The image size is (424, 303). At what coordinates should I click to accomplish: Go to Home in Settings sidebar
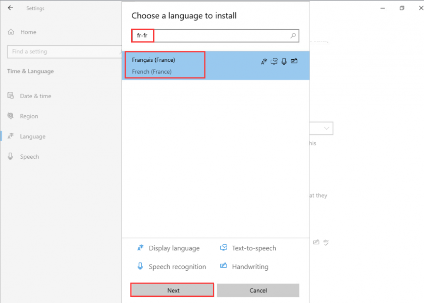[x=28, y=32]
